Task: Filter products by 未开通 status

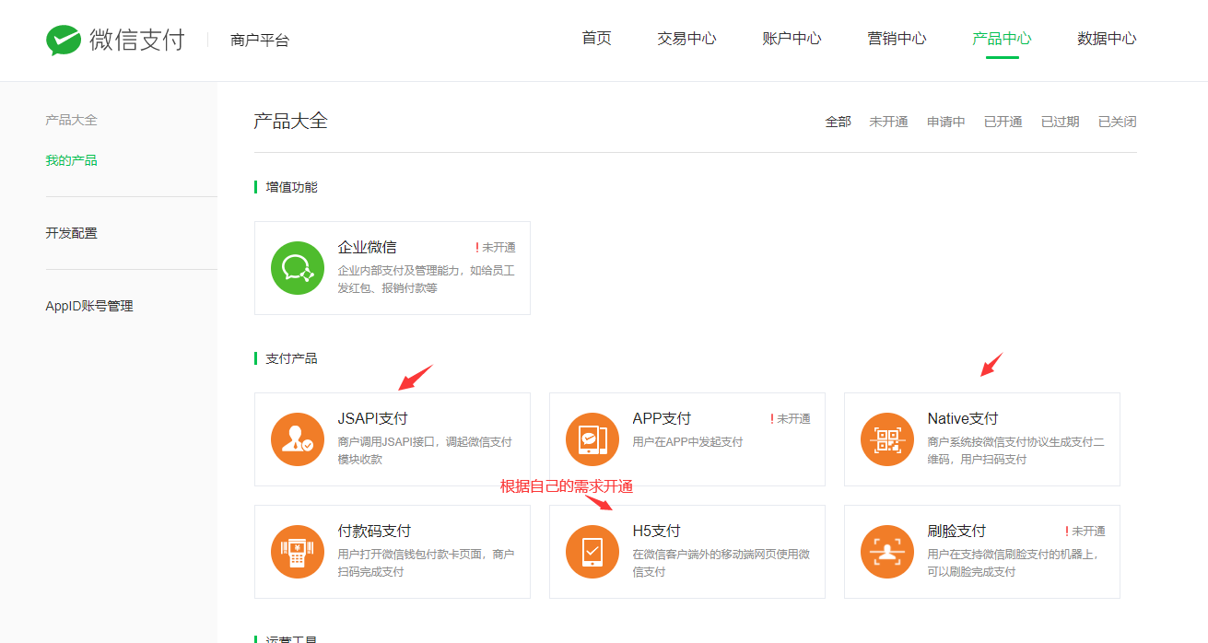Action: [x=888, y=122]
